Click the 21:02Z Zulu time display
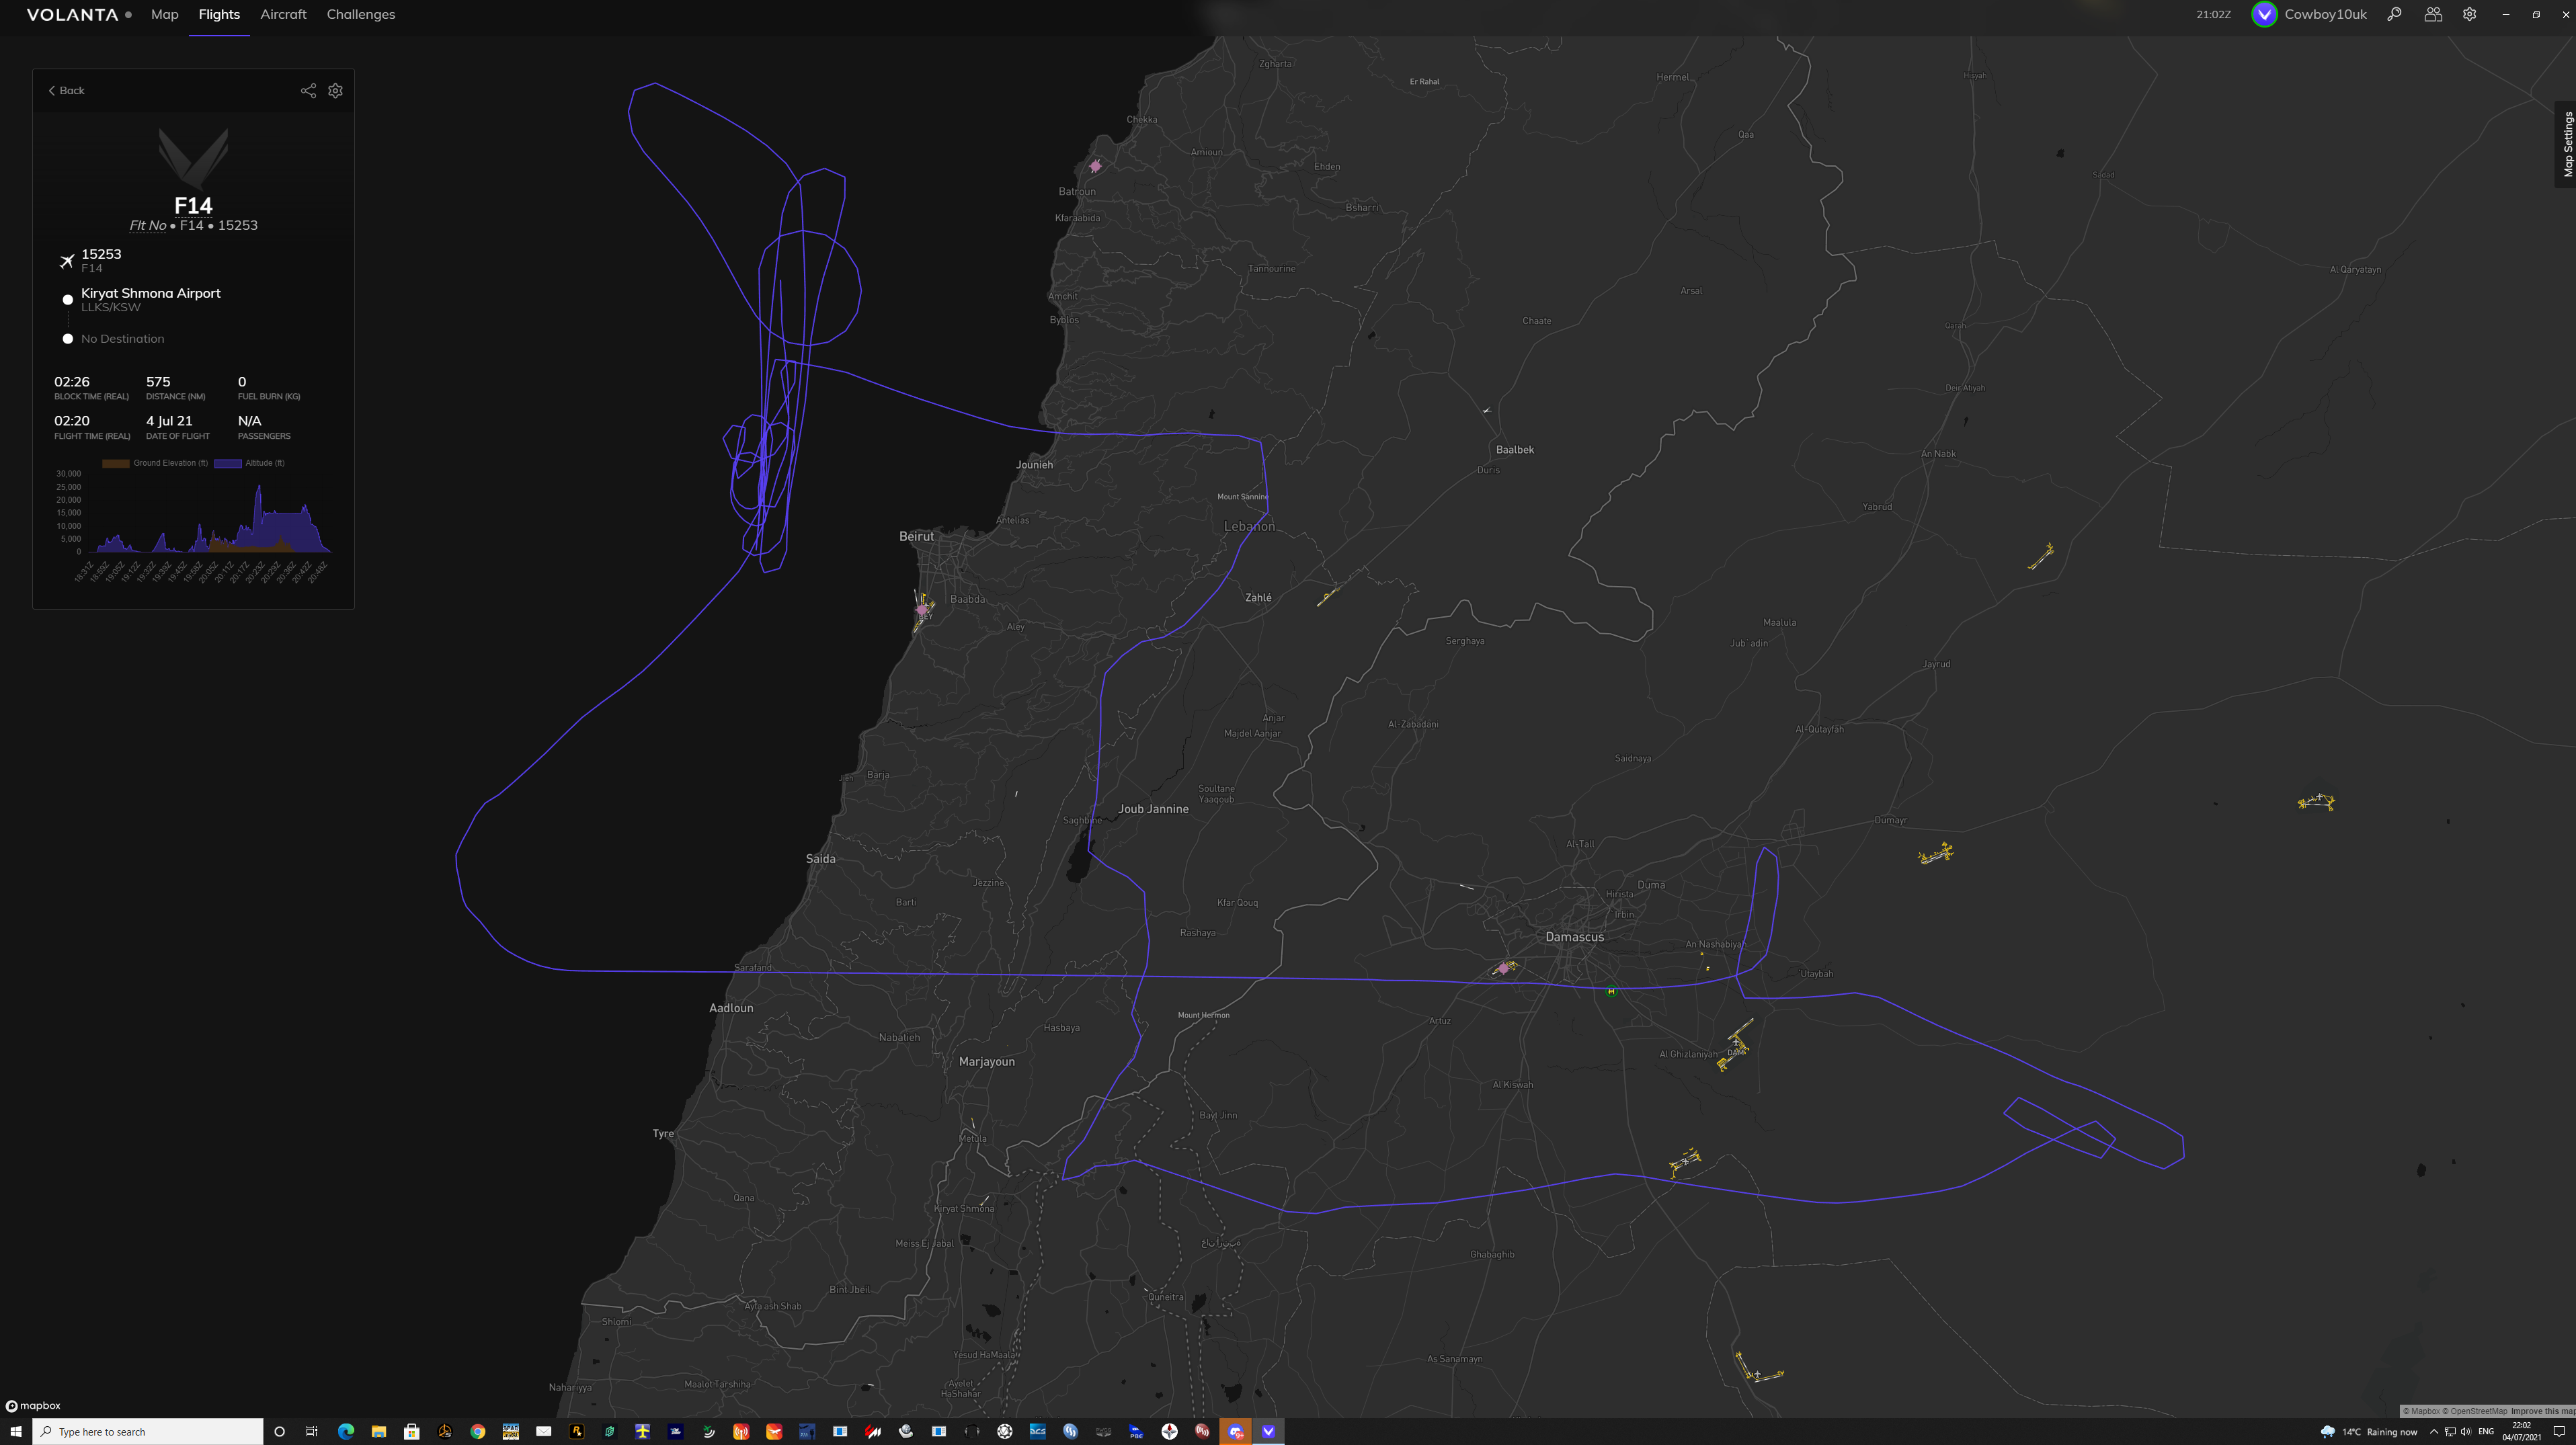 click(2213, 14)
